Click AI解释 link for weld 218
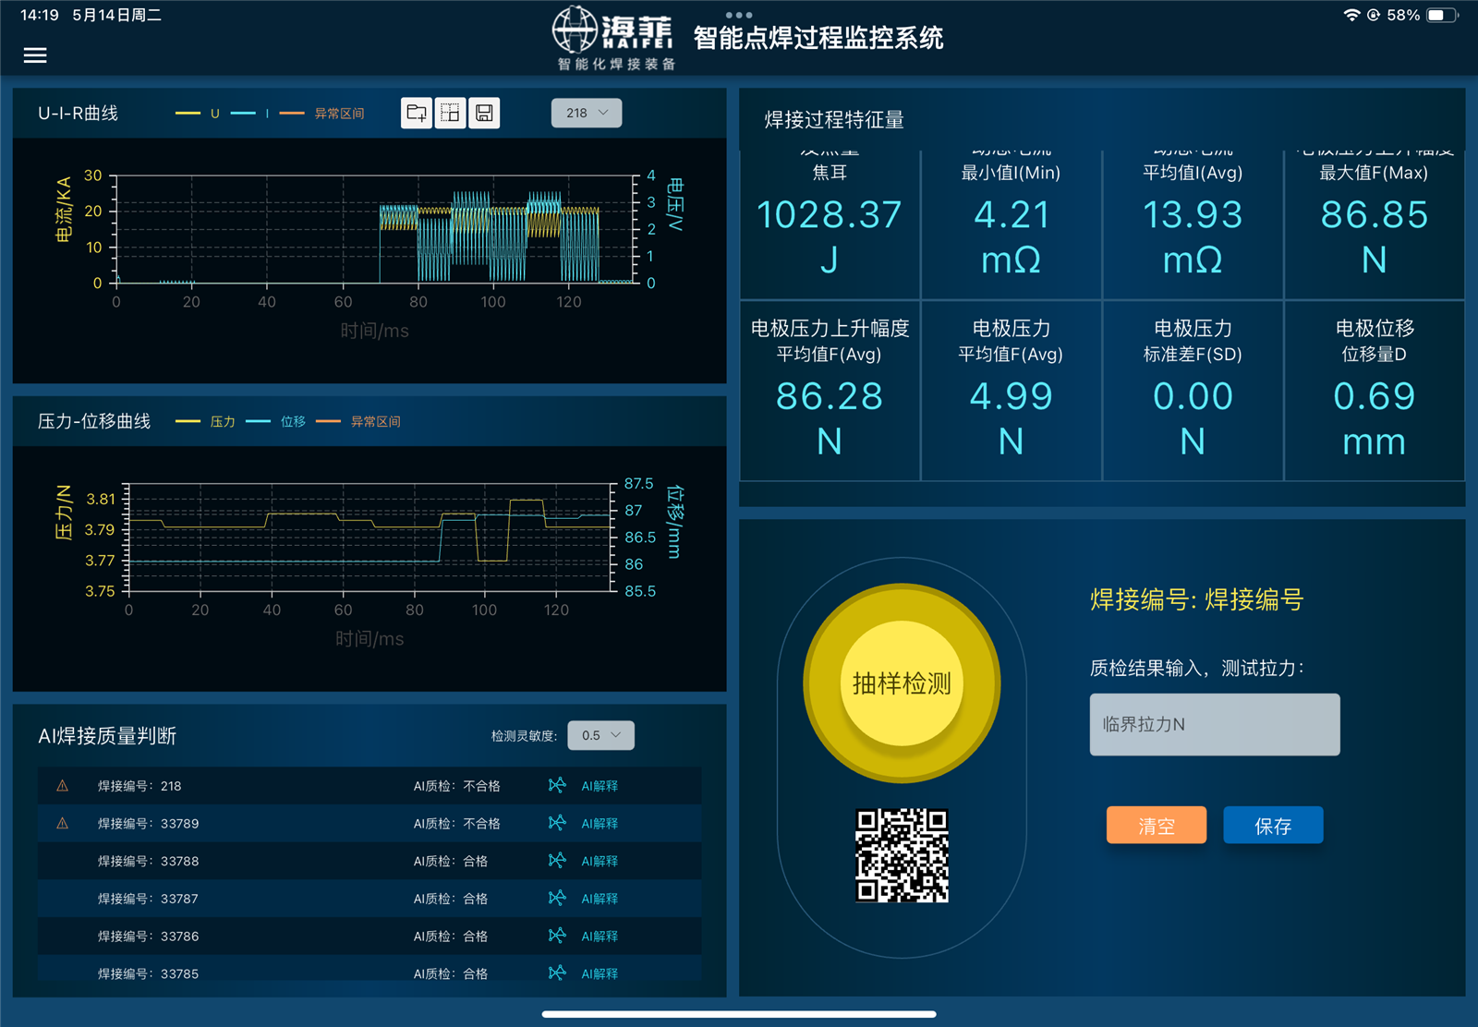The image size is (1478, 1027). point(600,786)
